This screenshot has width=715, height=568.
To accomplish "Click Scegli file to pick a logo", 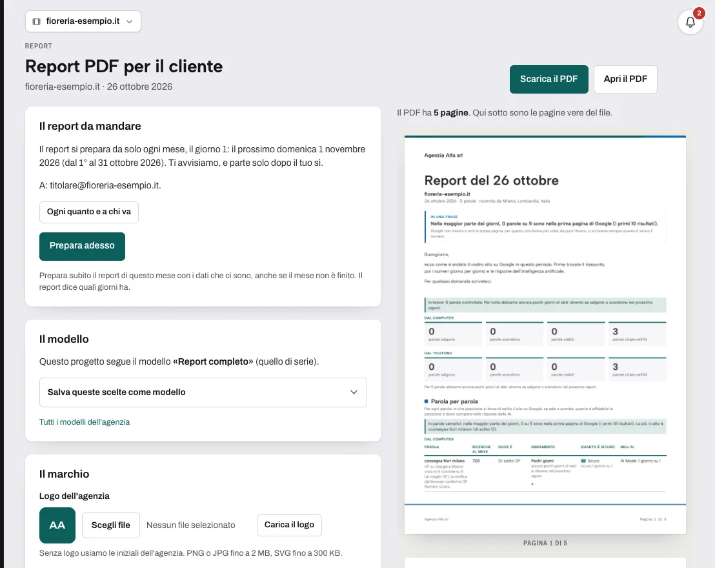I will (x=111, y=525).
